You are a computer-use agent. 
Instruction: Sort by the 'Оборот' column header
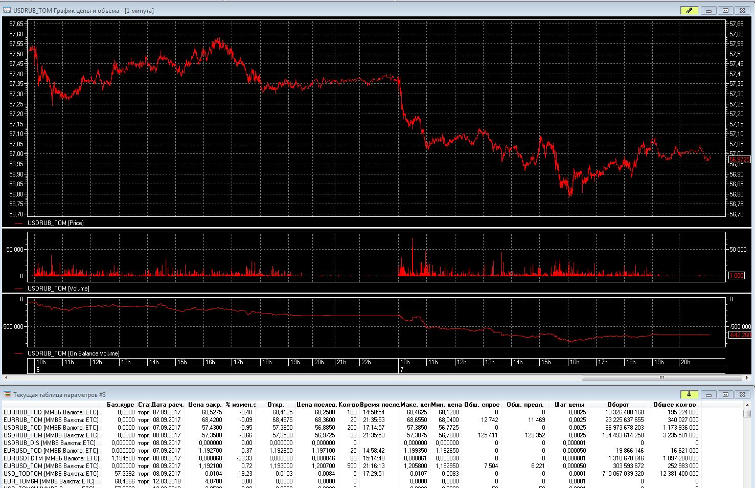click(618, 405)
